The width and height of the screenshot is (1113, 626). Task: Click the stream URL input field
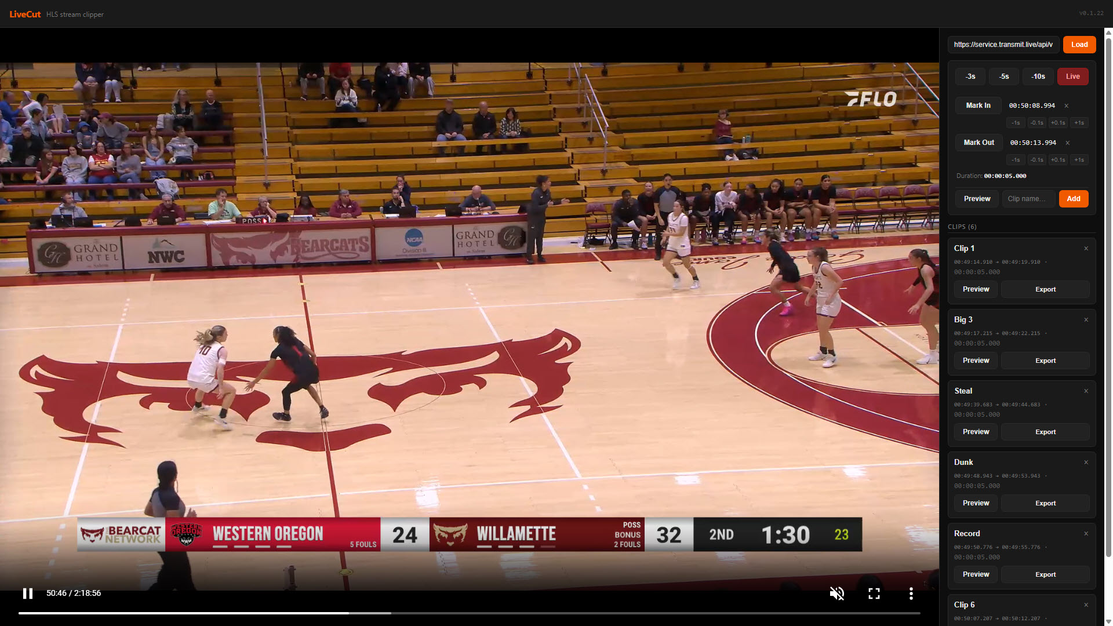pos(1003,45)
